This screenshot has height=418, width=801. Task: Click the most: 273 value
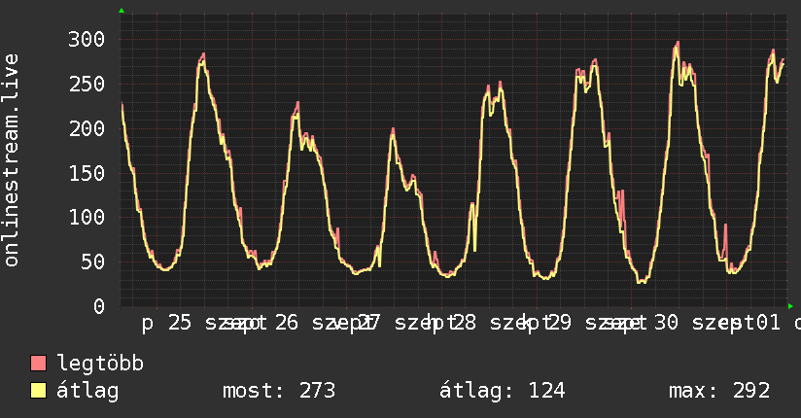(x=279, y=391)
